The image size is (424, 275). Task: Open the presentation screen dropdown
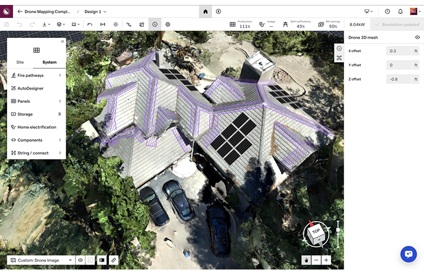coord(368,12)
